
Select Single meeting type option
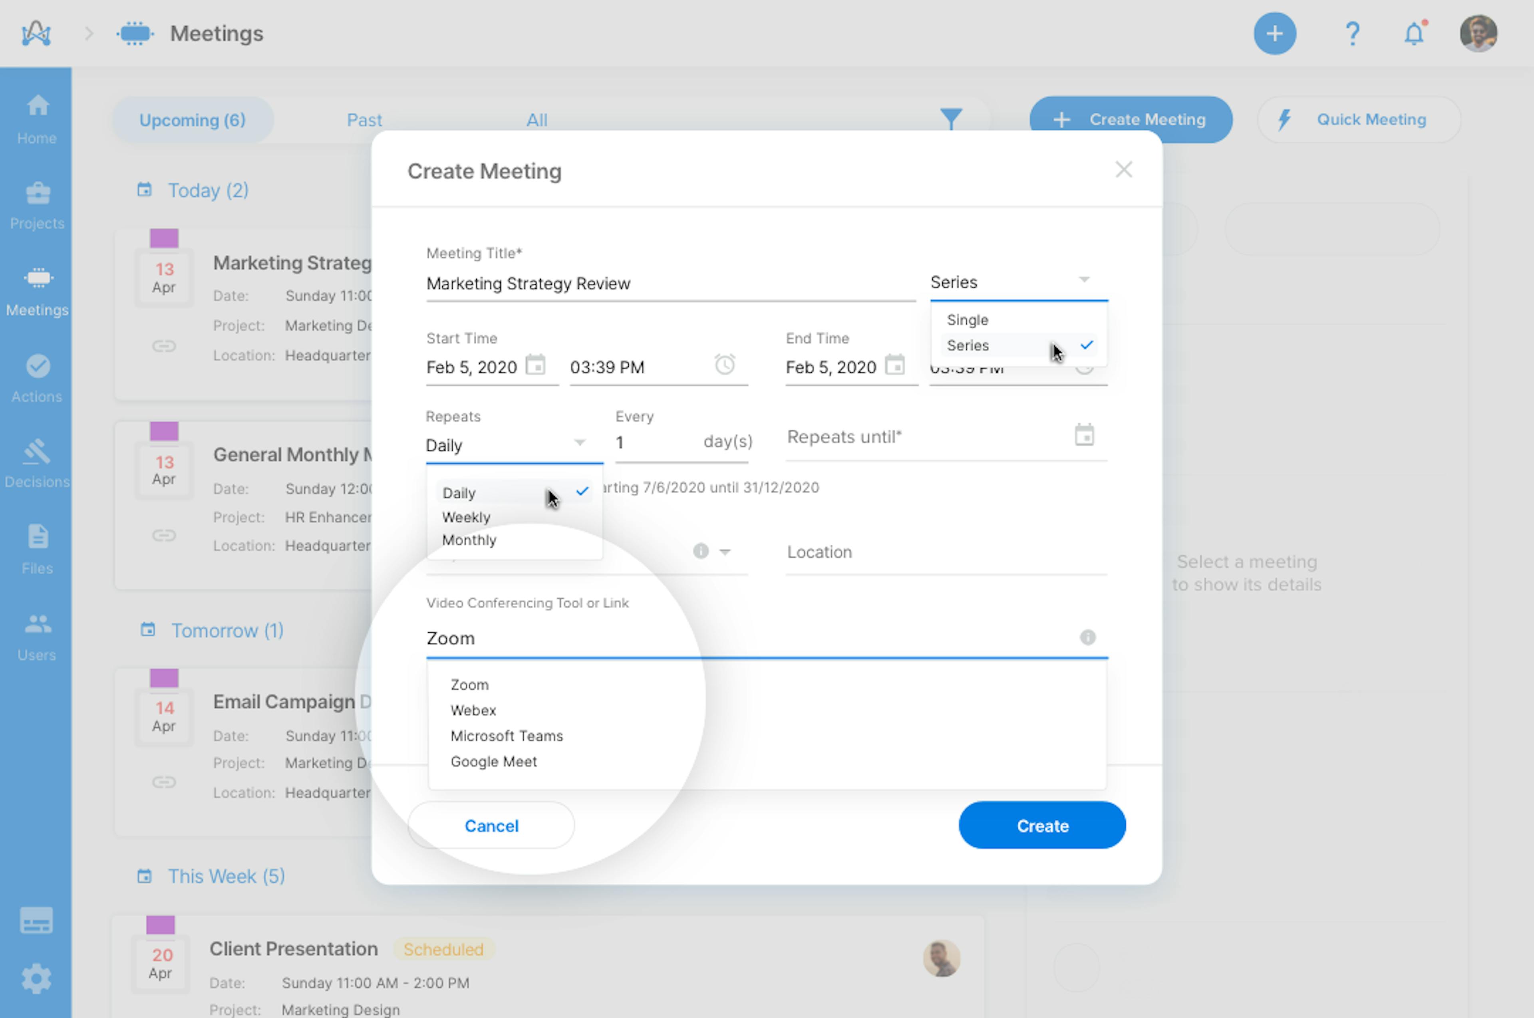pyautogui.click(x=967, y=319)
